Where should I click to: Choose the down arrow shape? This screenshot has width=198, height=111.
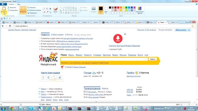click(x=61, y=13)
